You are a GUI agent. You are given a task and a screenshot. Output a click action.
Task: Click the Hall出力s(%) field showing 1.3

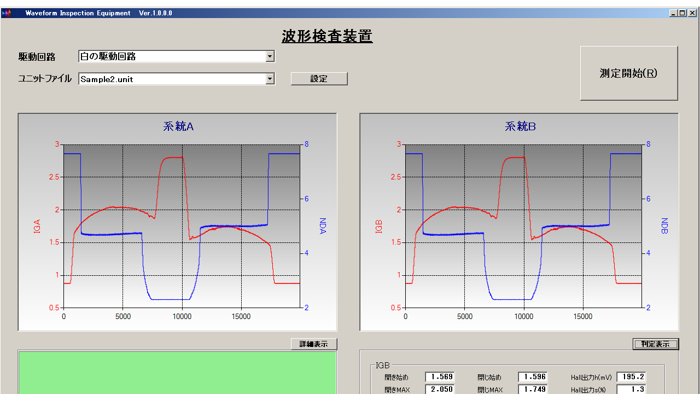tap(631, 390)
